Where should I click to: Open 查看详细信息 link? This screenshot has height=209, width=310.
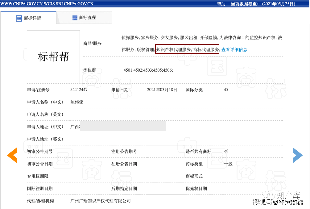[x=234, y=50]
